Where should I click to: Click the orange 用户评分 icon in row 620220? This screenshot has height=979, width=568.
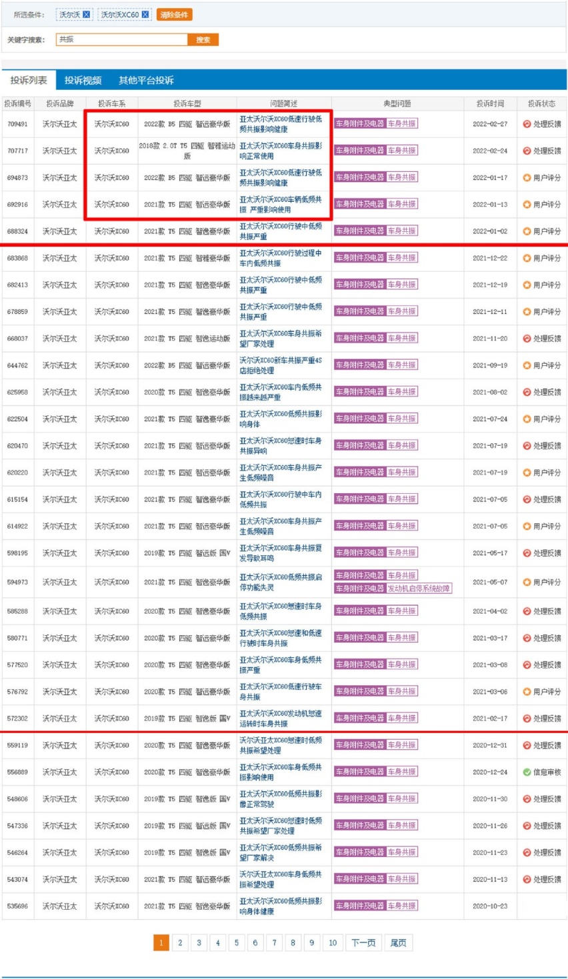(x=527, y=473)
